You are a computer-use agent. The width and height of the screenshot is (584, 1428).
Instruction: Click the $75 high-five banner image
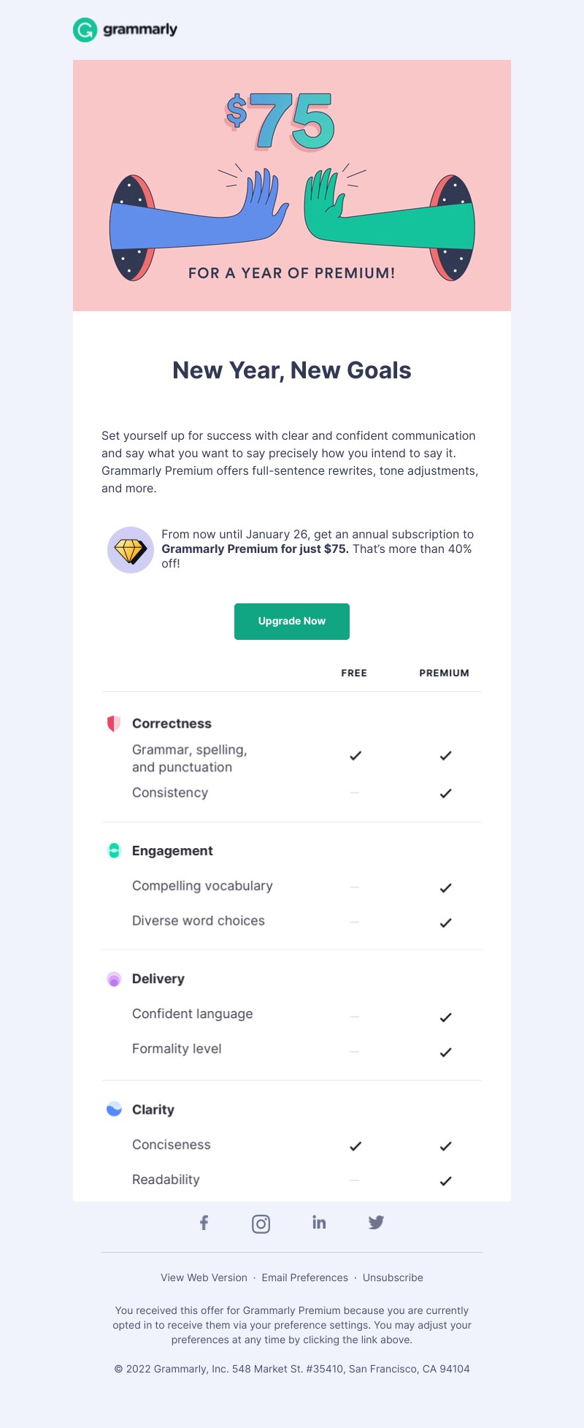292,186
